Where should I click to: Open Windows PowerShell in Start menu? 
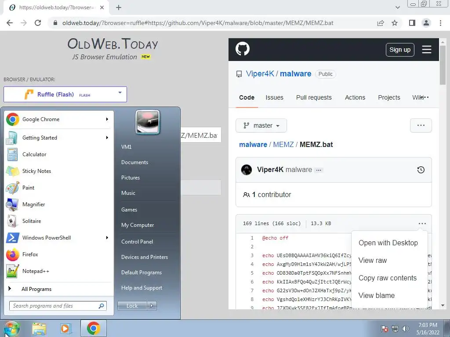point(59,237)
